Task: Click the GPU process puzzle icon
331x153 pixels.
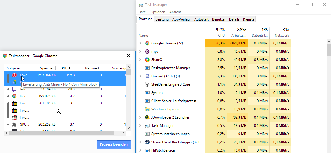Action: point(14,124)
